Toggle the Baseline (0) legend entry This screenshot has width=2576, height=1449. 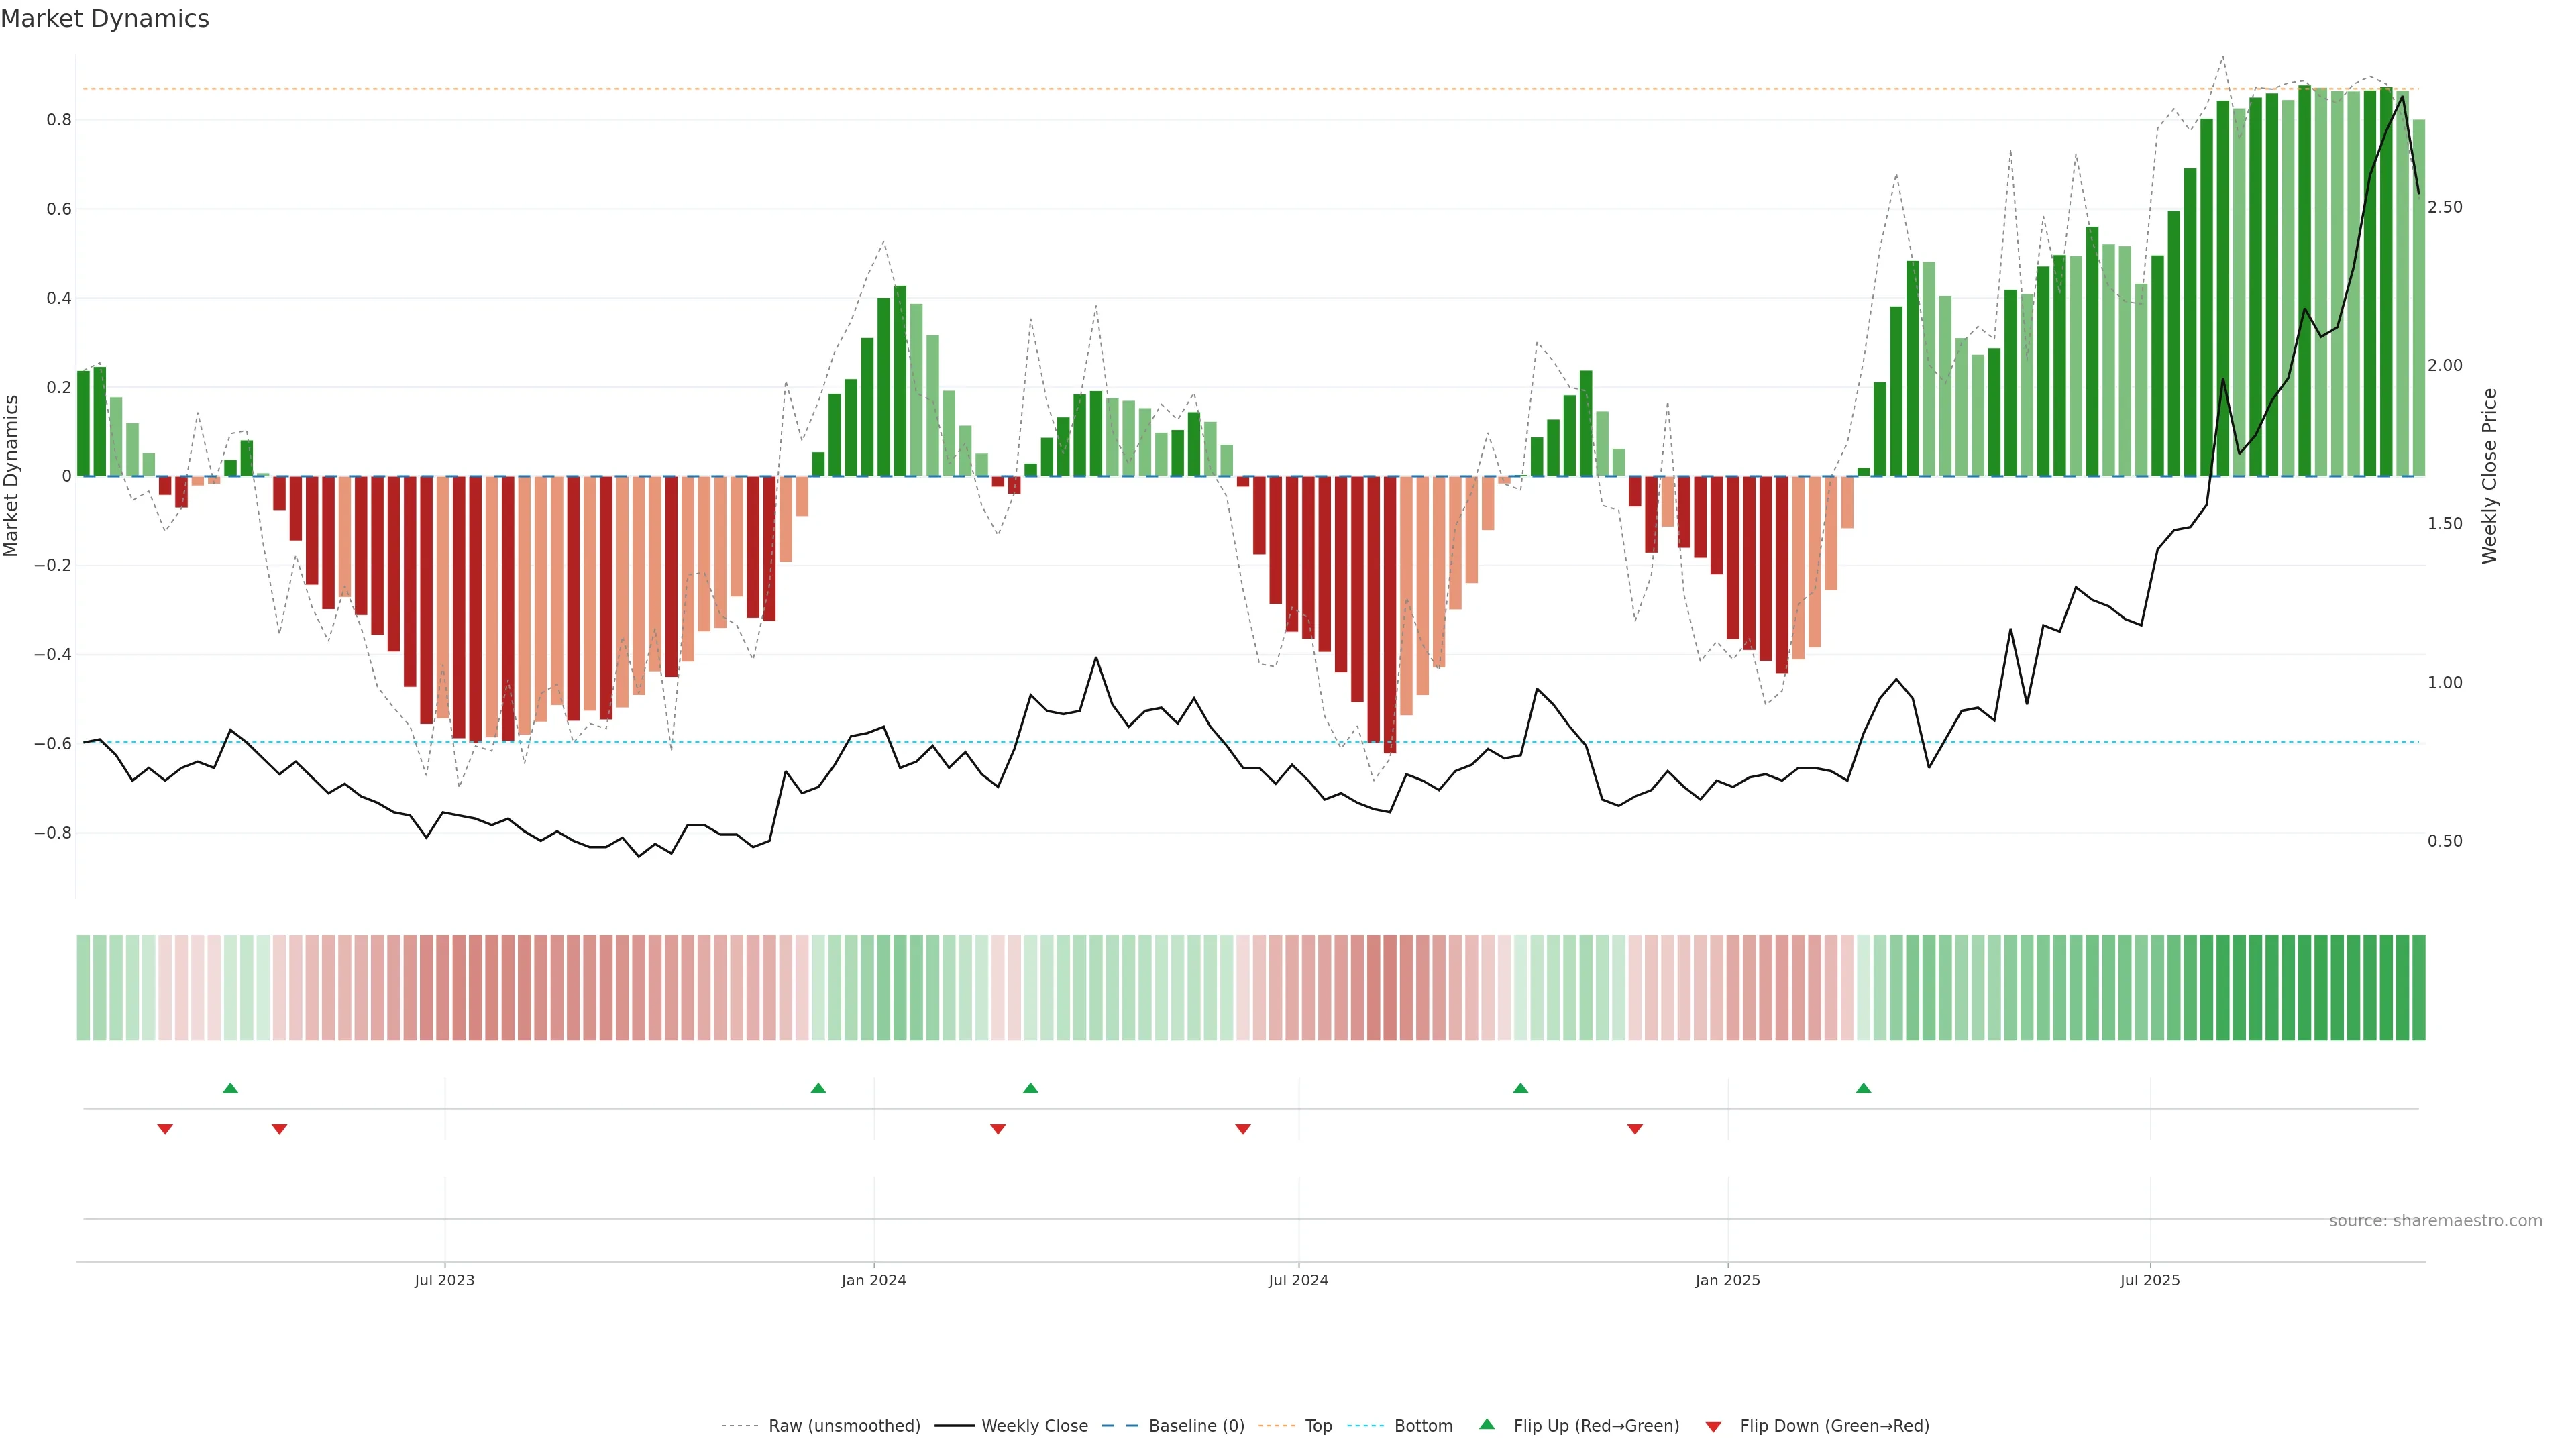(1196, 1426)
